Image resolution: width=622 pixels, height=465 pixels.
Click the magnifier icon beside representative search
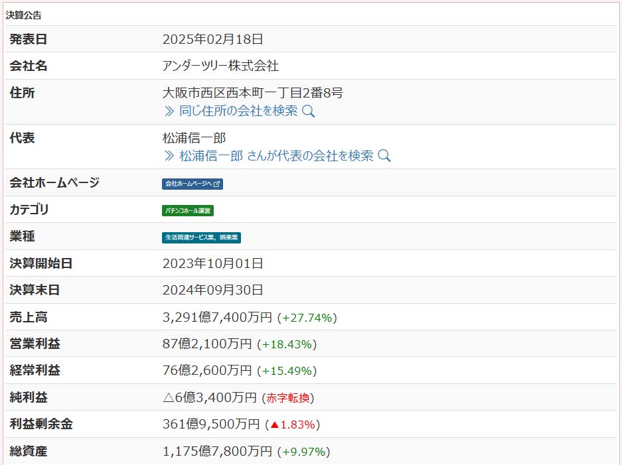[x=384, y=156]
